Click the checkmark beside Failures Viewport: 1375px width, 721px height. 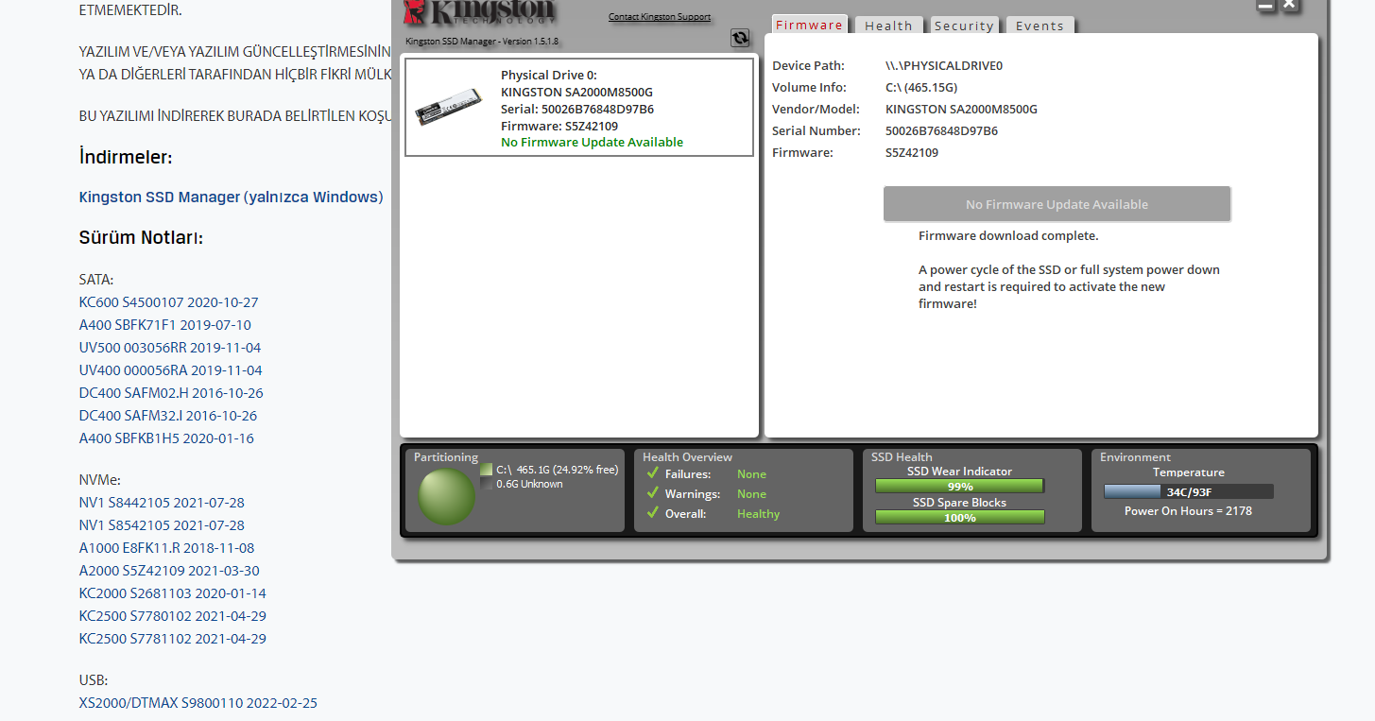tap(652, 473)
